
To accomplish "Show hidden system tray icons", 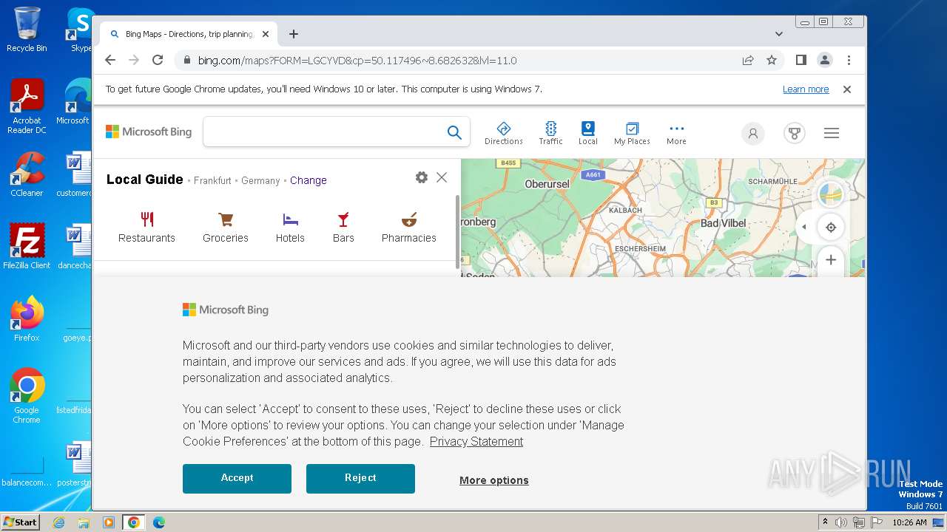I will tap(825, 522).
